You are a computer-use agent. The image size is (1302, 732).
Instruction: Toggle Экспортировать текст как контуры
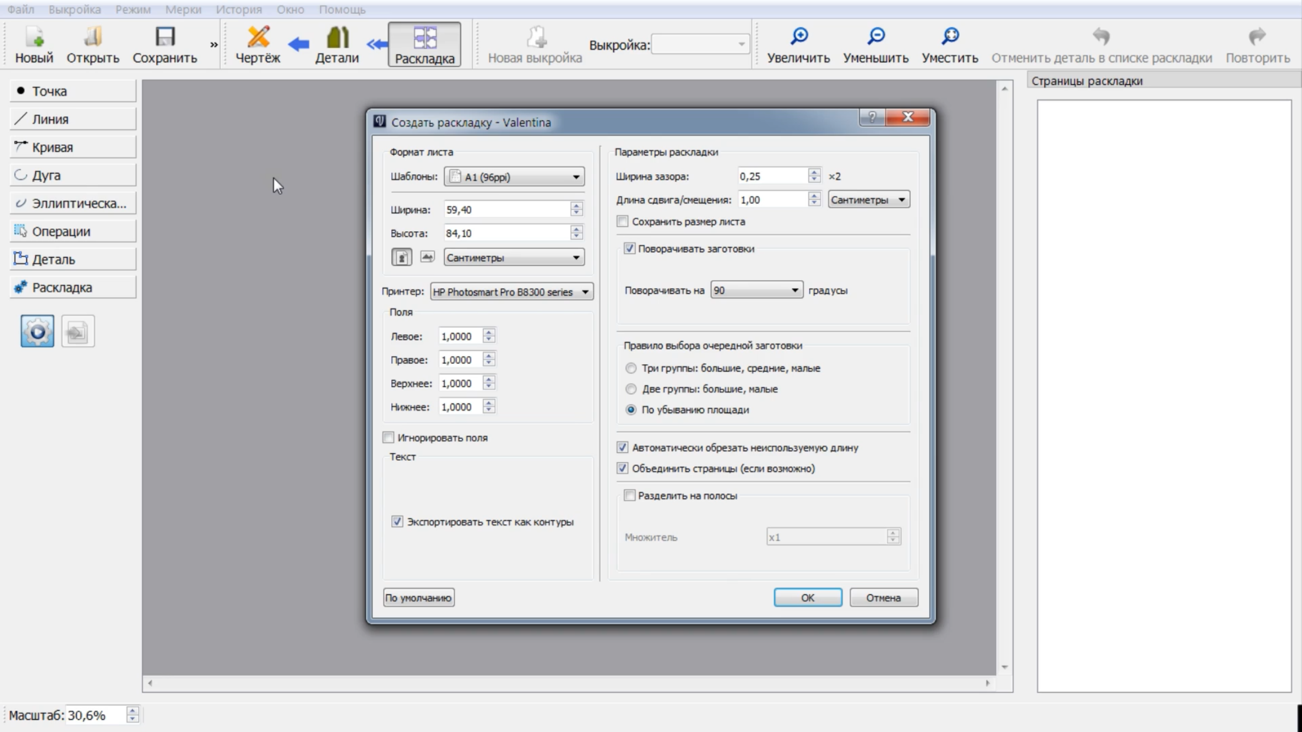coord(397,522)
